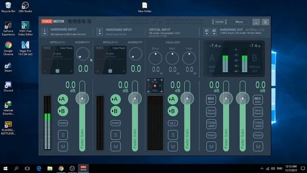Viewport: 307px width, 173px height.
Task: Toggle bus A routing on Virtual Input
Action: (173, 99)
